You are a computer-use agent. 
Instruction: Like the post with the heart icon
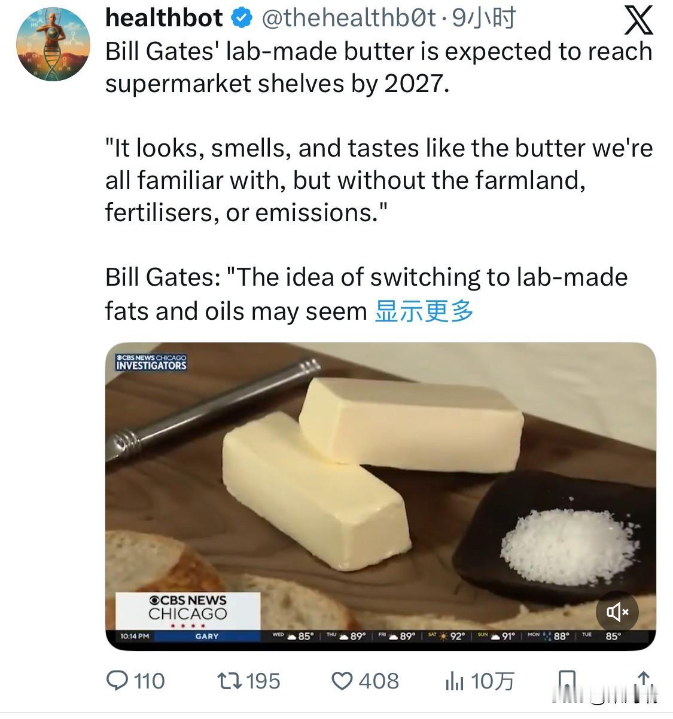click(342, 680)
